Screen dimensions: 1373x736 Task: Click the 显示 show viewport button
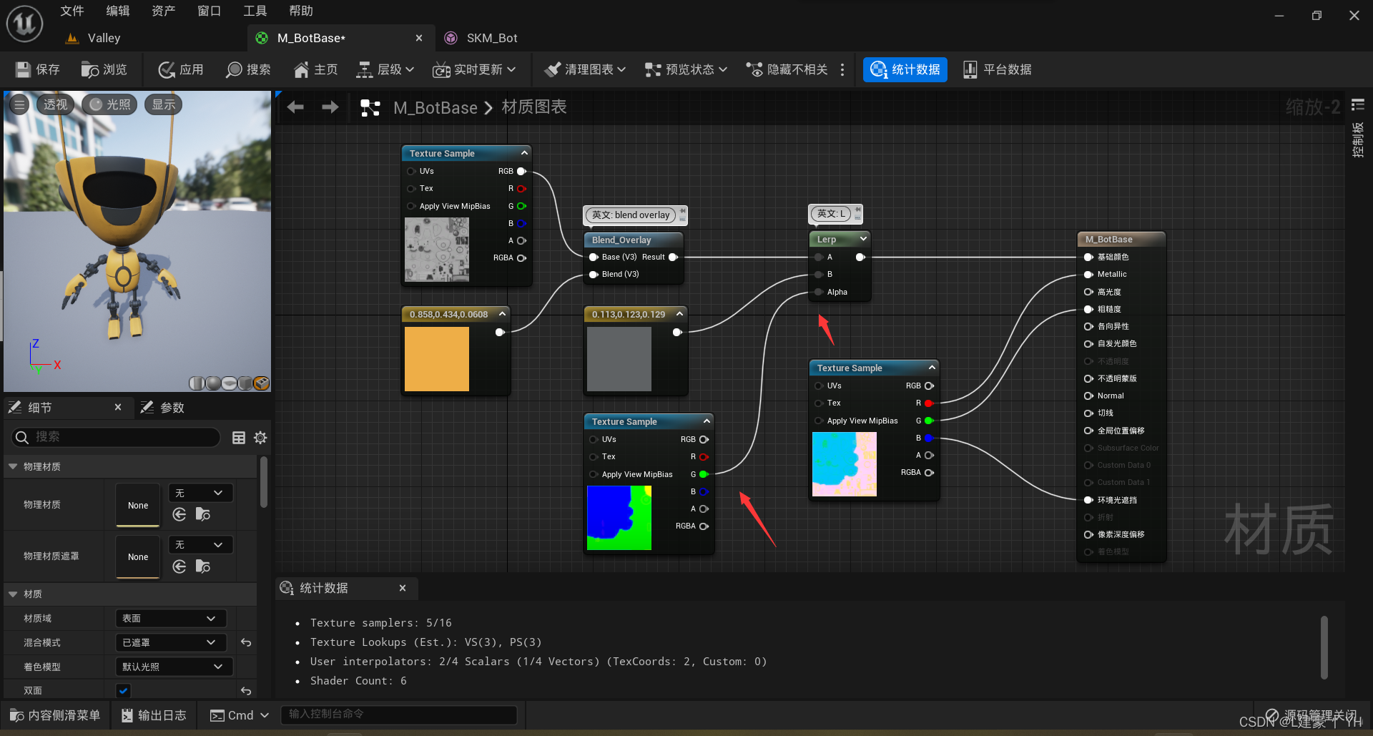coord(164,104)
